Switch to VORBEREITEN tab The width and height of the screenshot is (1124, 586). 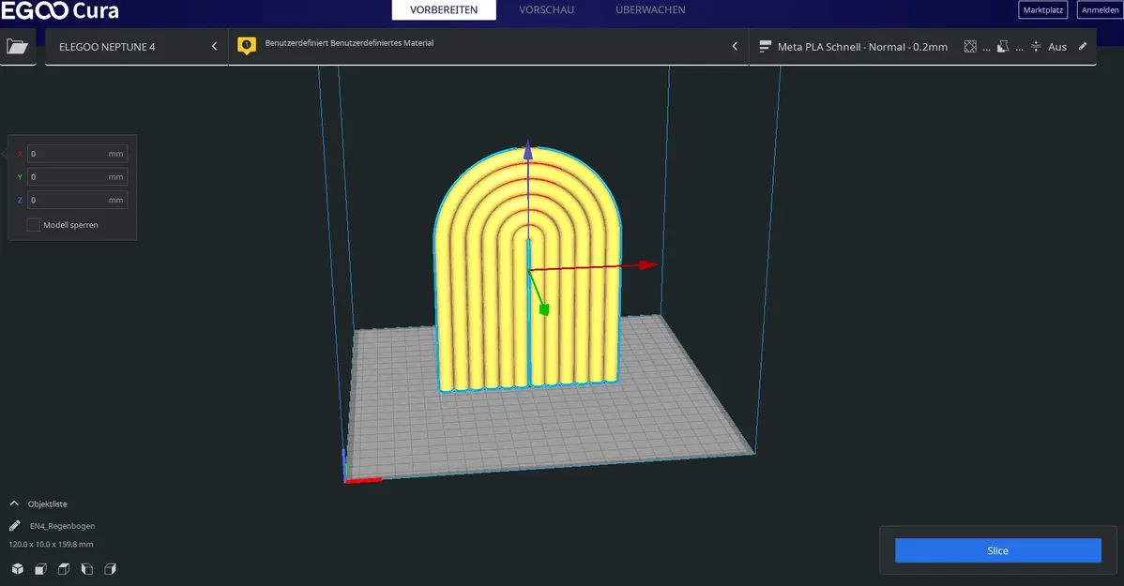(x=444, y=10)
